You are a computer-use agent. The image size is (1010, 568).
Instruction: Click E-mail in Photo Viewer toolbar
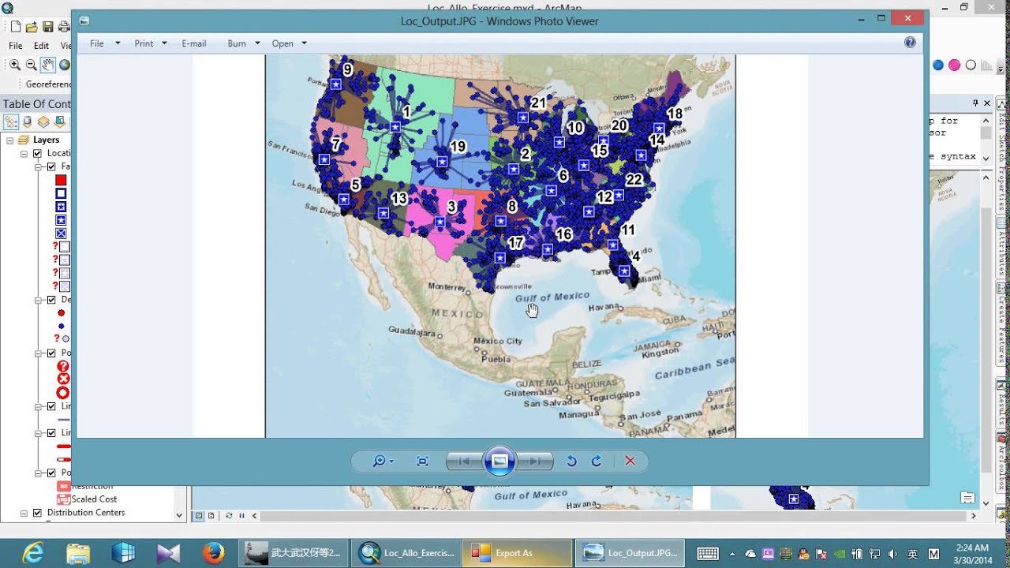click(194, 43)
